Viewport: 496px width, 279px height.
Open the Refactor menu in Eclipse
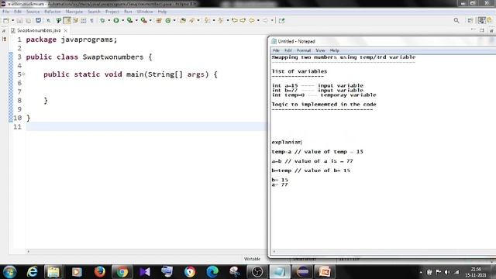coord(53,12)
